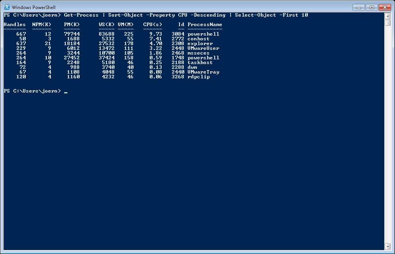
Task: Click process Id 3084
Action: click(x=178, y=34)
